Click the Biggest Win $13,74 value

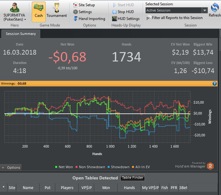click(203, 52)
